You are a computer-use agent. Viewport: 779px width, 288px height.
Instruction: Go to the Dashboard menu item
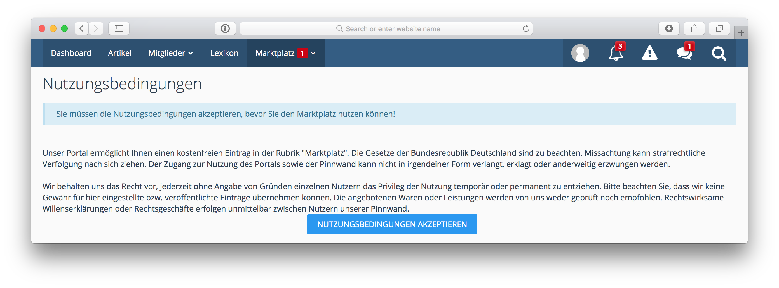pyautogui.click(x=71, y=53)
